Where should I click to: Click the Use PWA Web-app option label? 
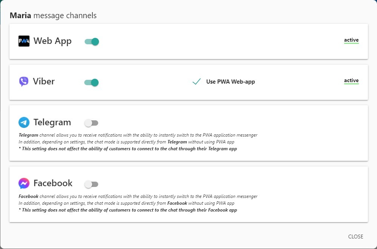coord(230,82)
